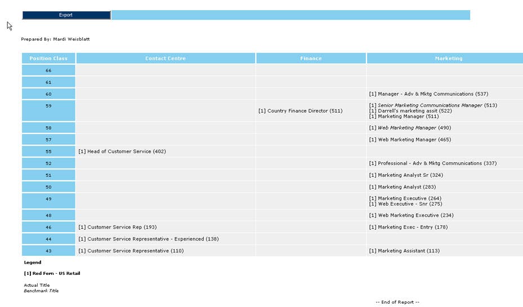Screen dimensions: 523x307
Task: Click position class 57 row label
Action: tap(48, 140)
